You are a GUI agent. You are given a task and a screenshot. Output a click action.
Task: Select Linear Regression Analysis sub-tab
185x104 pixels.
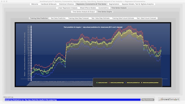tap(67, 8)
